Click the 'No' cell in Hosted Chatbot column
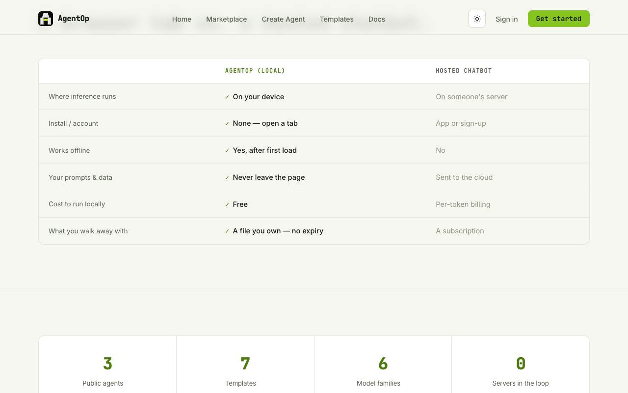The width and height of the screenshot is (628, 393). click(x=441, y=150)
